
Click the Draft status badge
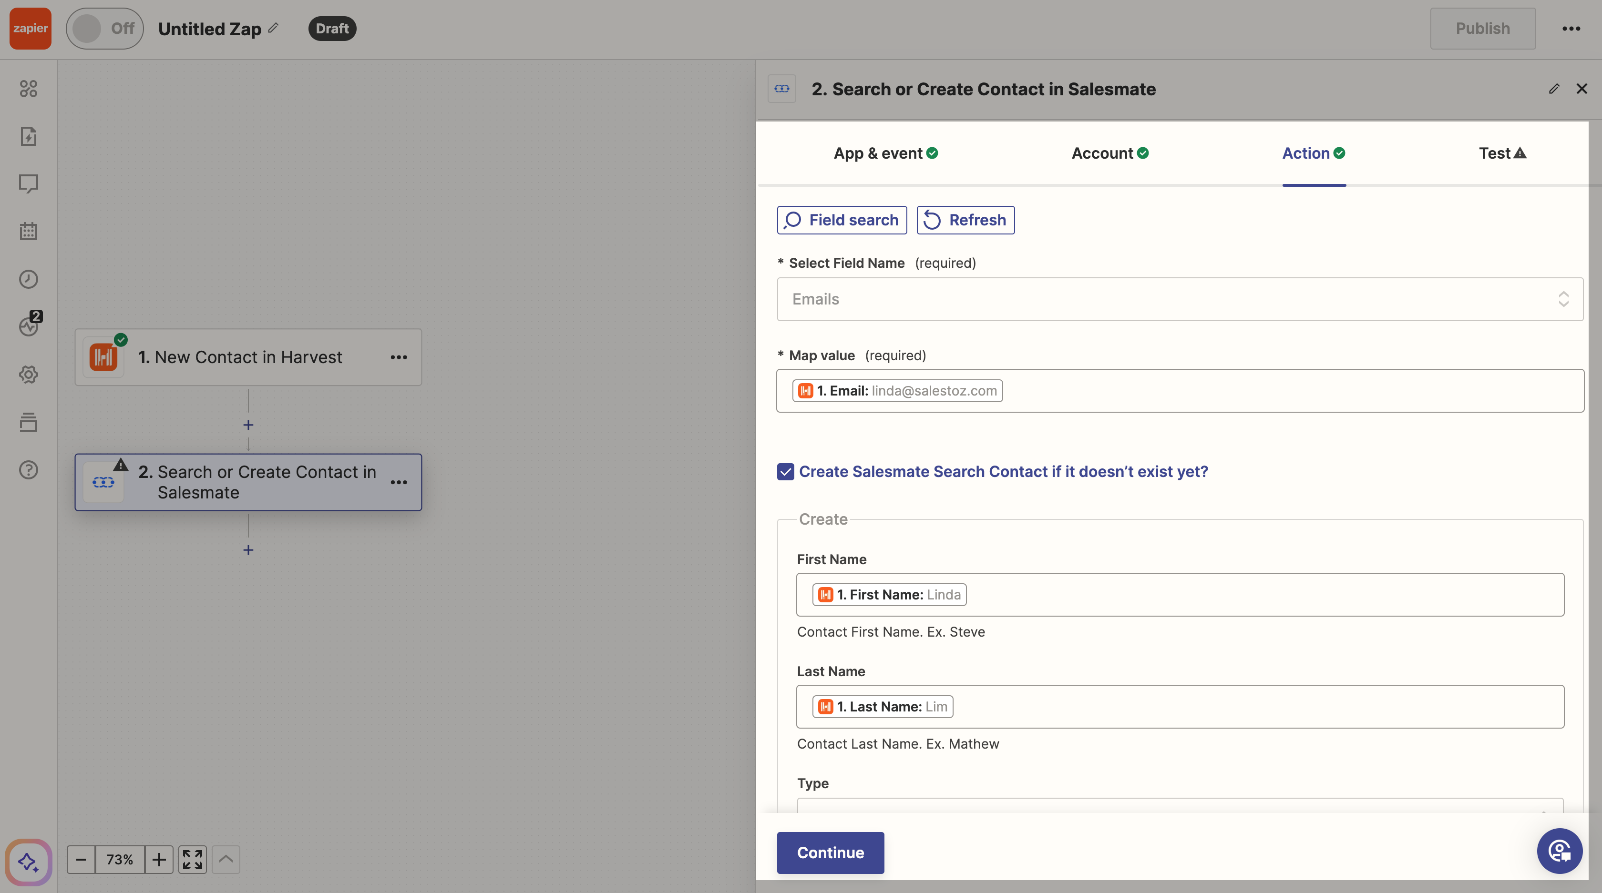click(x=332, y=29)
